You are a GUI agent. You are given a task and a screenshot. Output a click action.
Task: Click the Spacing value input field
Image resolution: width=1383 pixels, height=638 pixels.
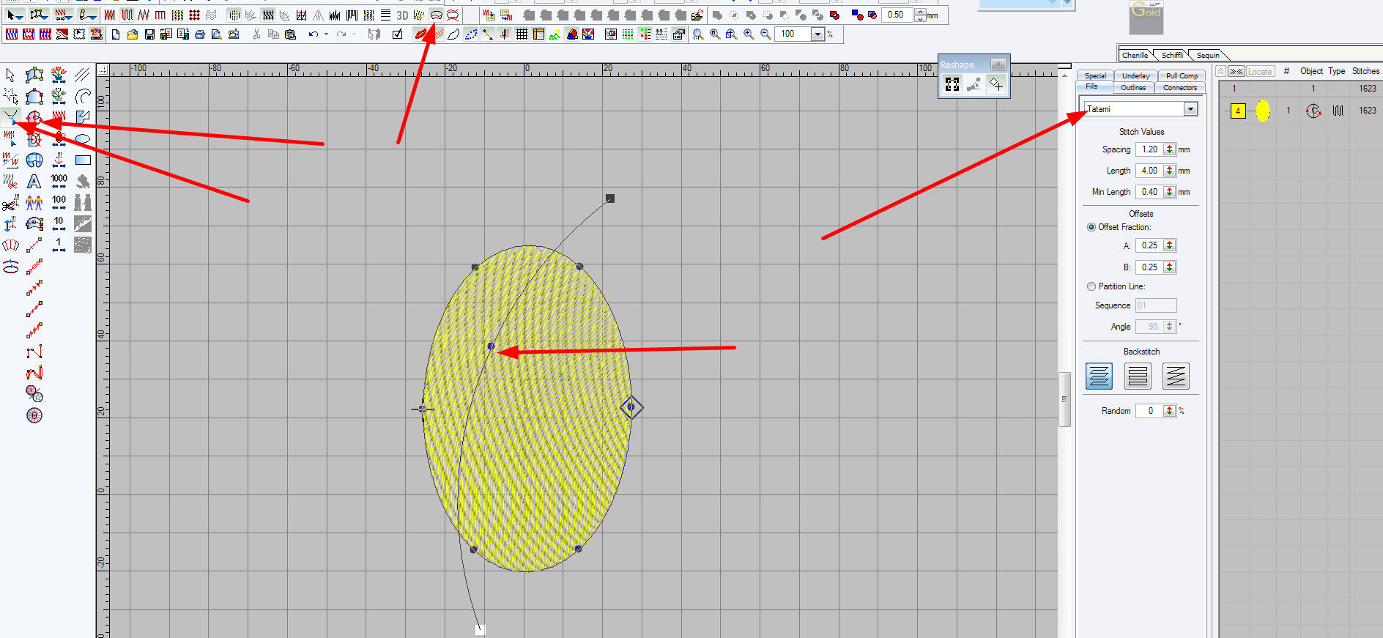(1149, 149)
